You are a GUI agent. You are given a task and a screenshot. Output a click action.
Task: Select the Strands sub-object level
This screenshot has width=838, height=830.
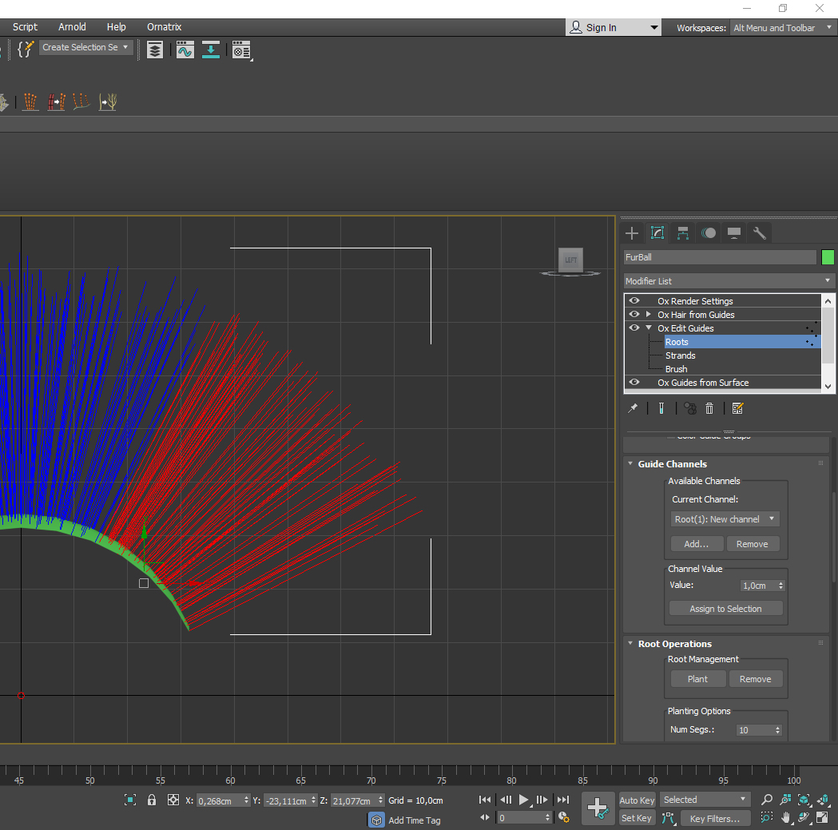[x=680, y=355]
